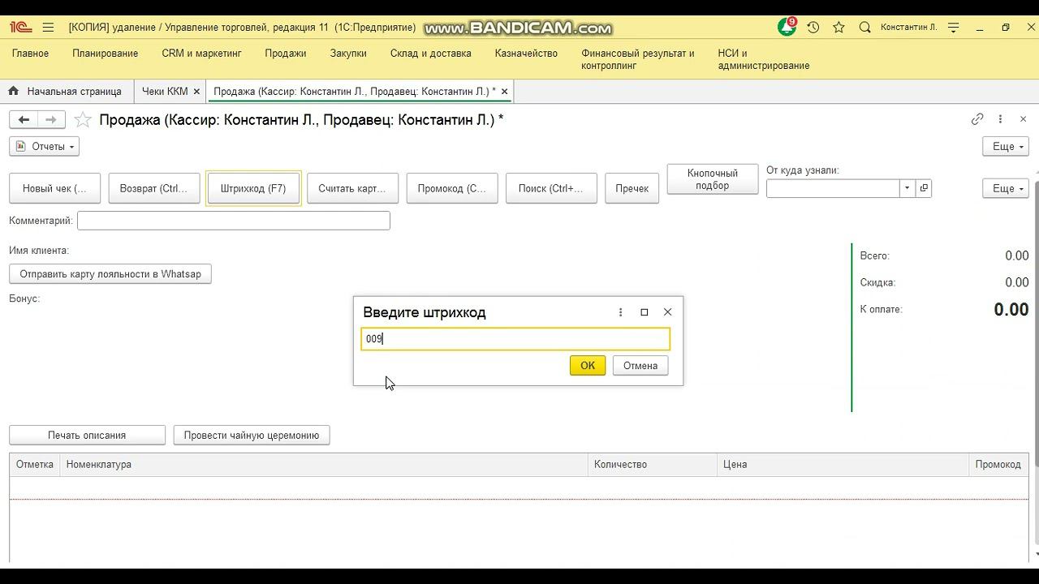Confirm barcode with the OK button
Image resolution: width=1039 pixels, height=584 pixels.
(588, 366)
